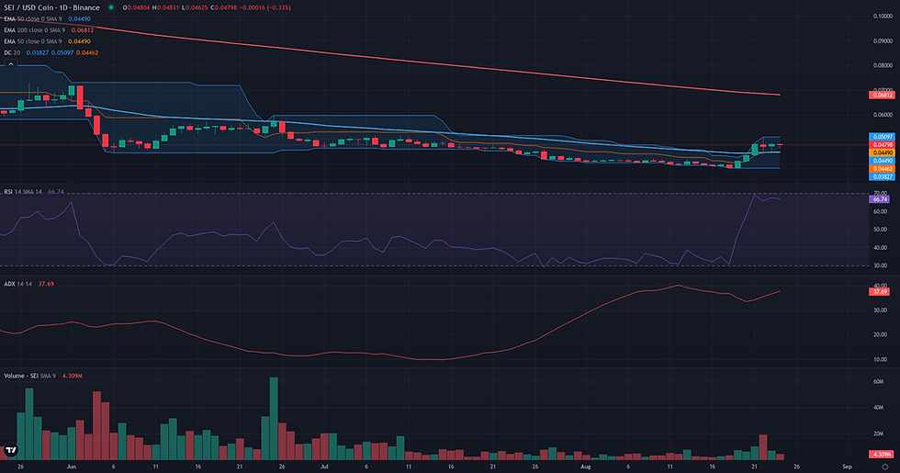Screen dimensions: 900x473
Task: Click the 0.06000 price scale label
Action: click(x=883, y=115)
